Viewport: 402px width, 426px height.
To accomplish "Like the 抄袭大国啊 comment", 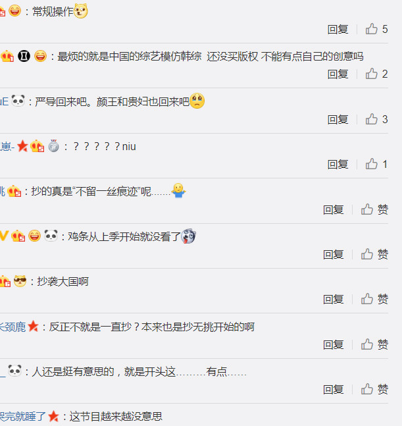I will 374,299.
